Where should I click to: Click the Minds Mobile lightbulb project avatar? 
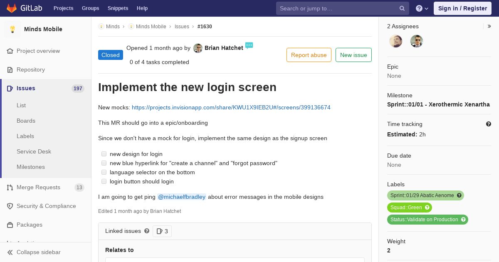coord(12,29)
